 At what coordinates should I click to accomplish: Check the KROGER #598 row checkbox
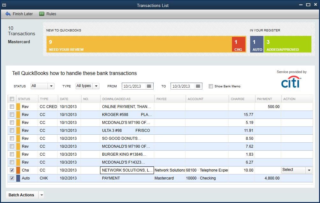click(x=12, y=114)
